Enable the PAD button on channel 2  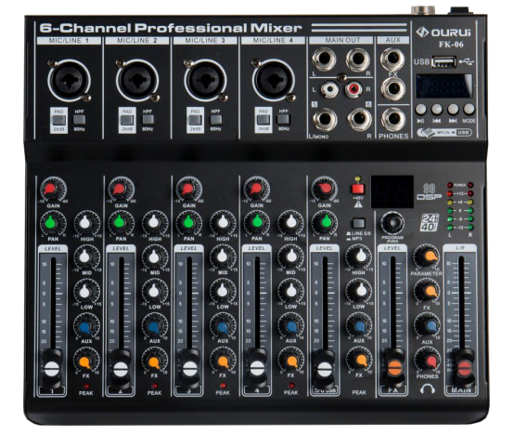(127, 120)
